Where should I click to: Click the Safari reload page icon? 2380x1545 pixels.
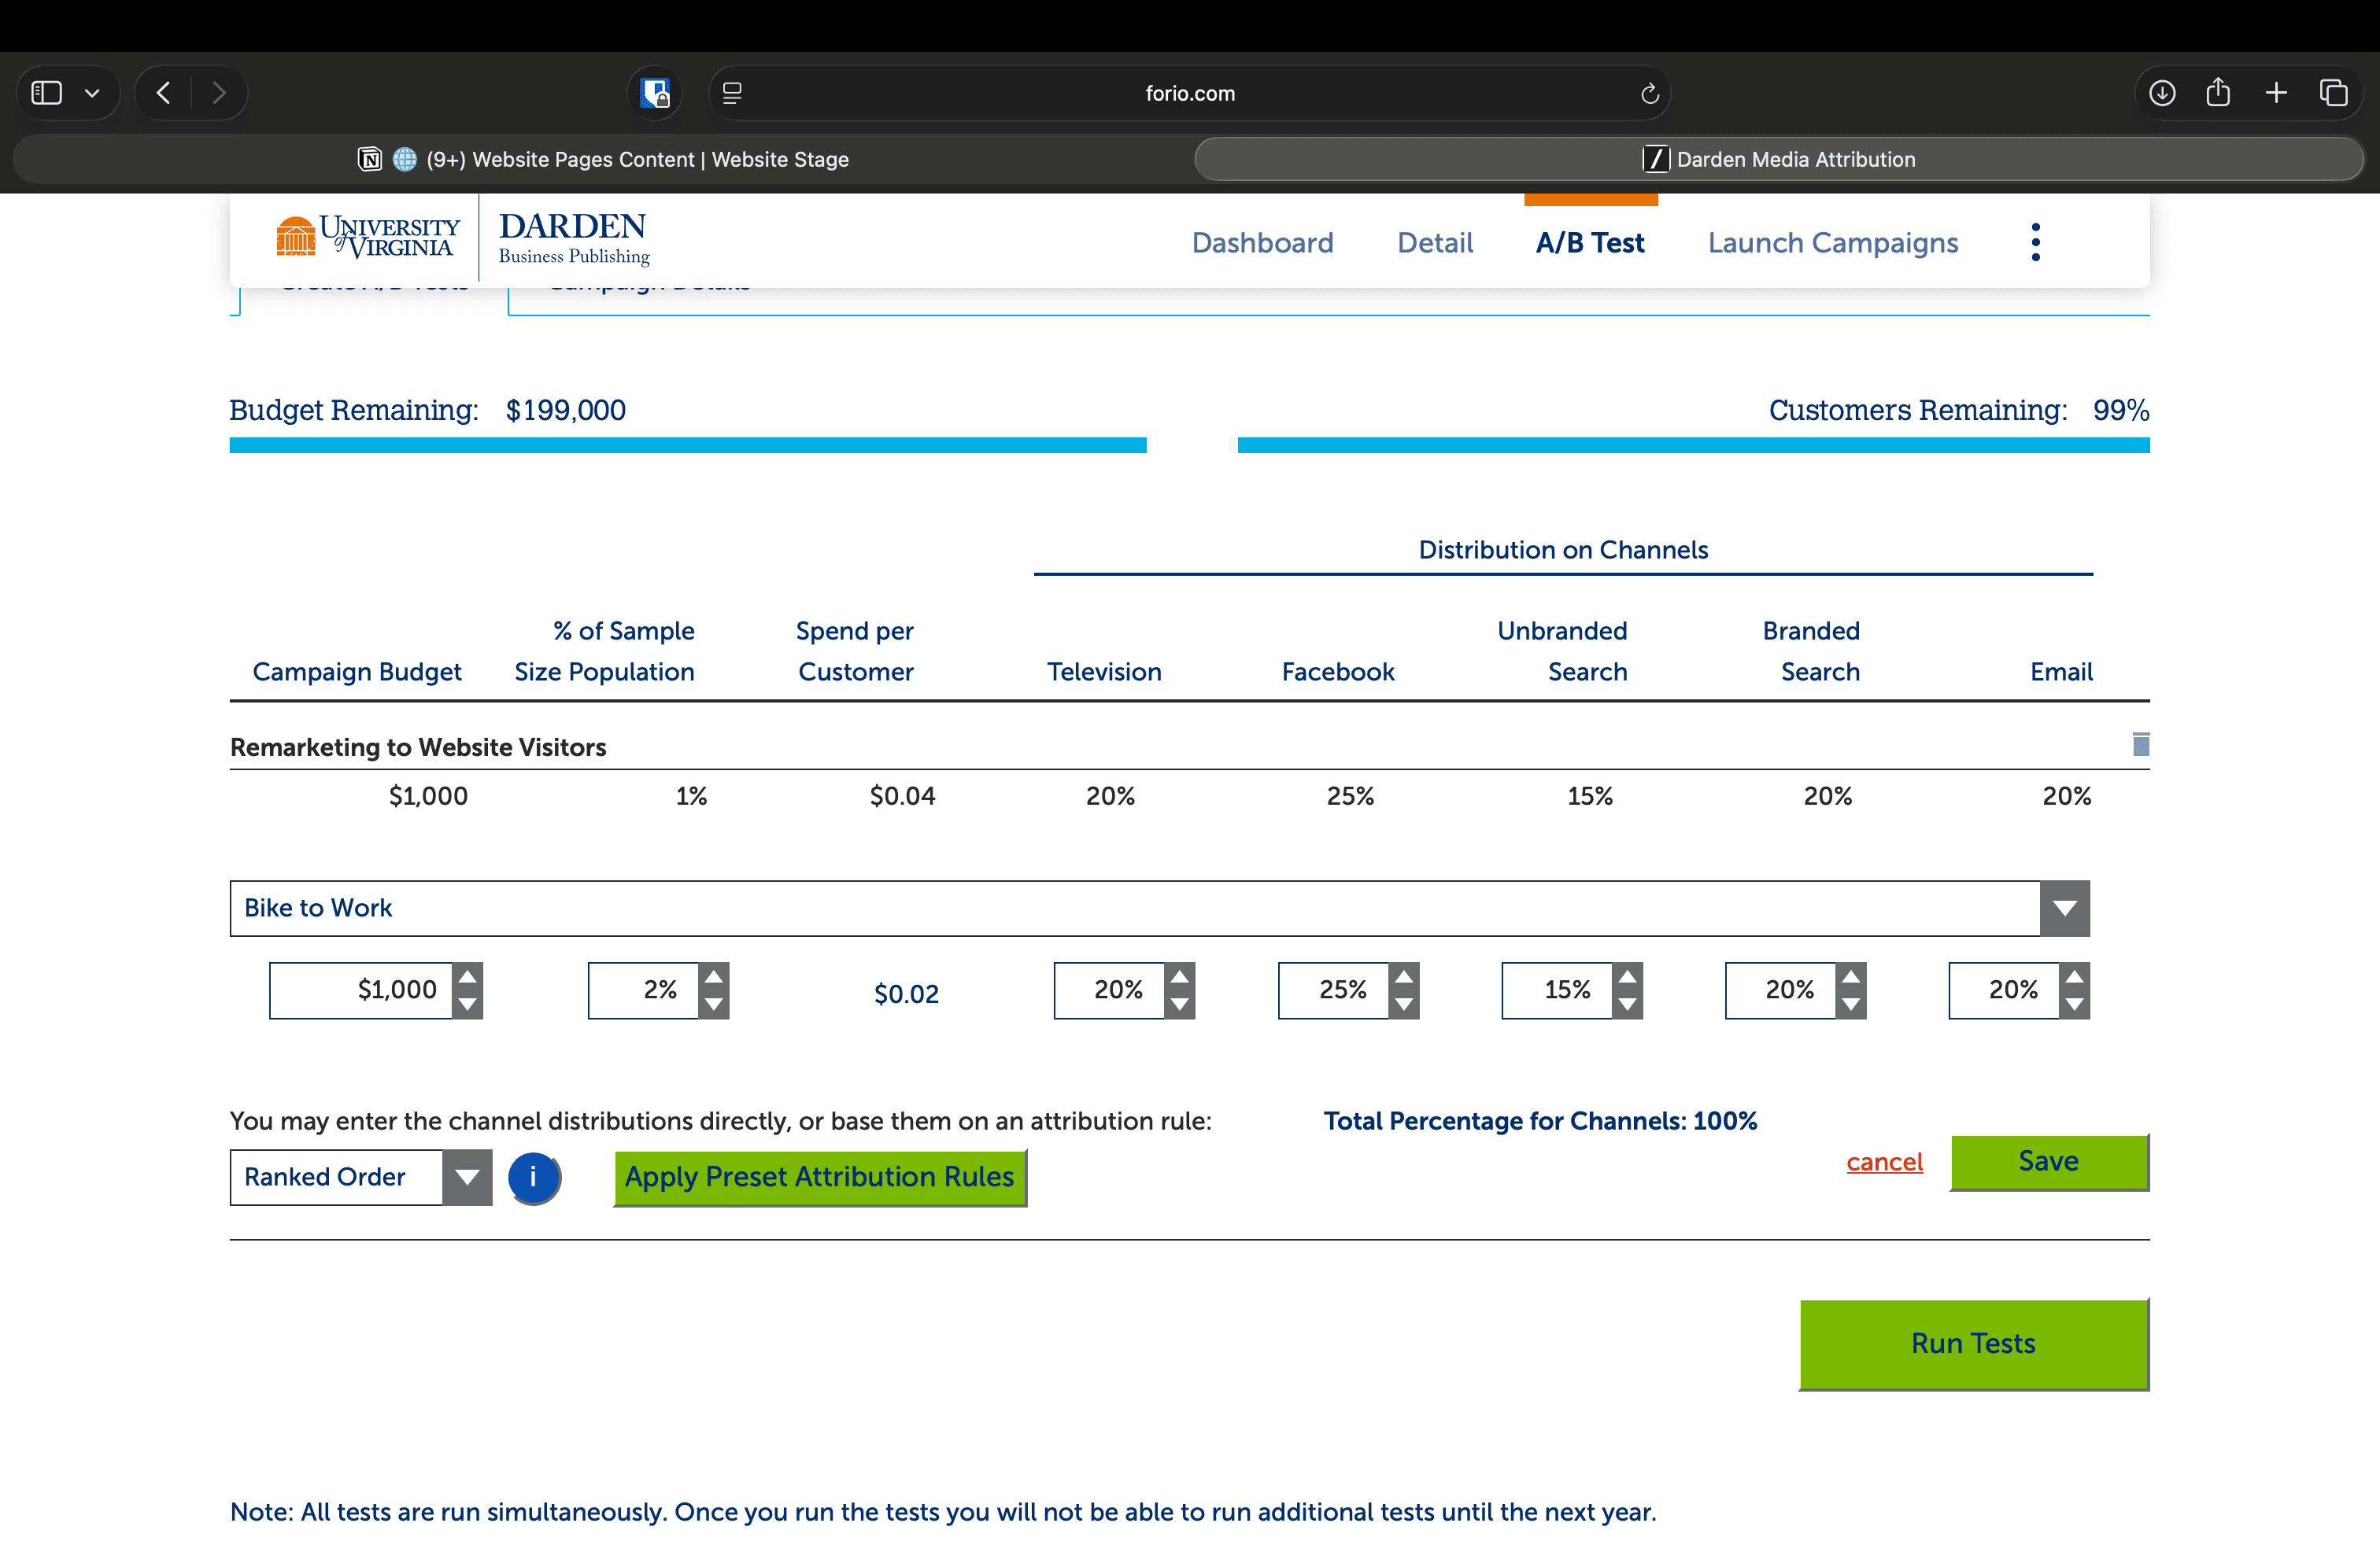[x=1649, y=93]
